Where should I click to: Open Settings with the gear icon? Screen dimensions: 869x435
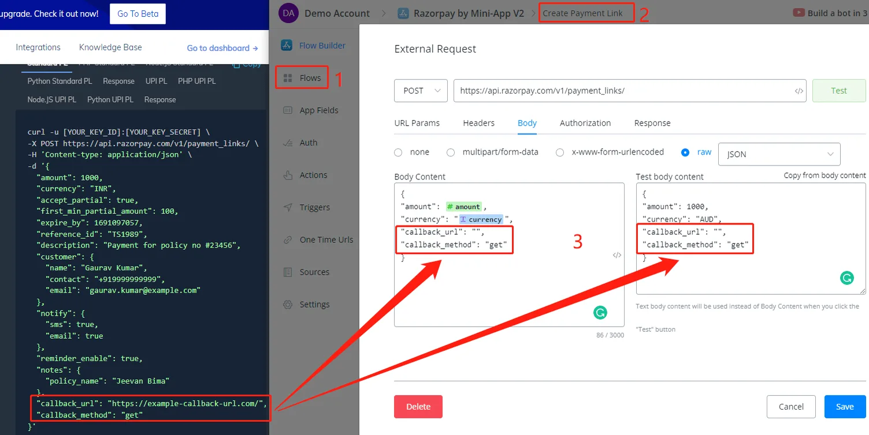pos(287,304)
